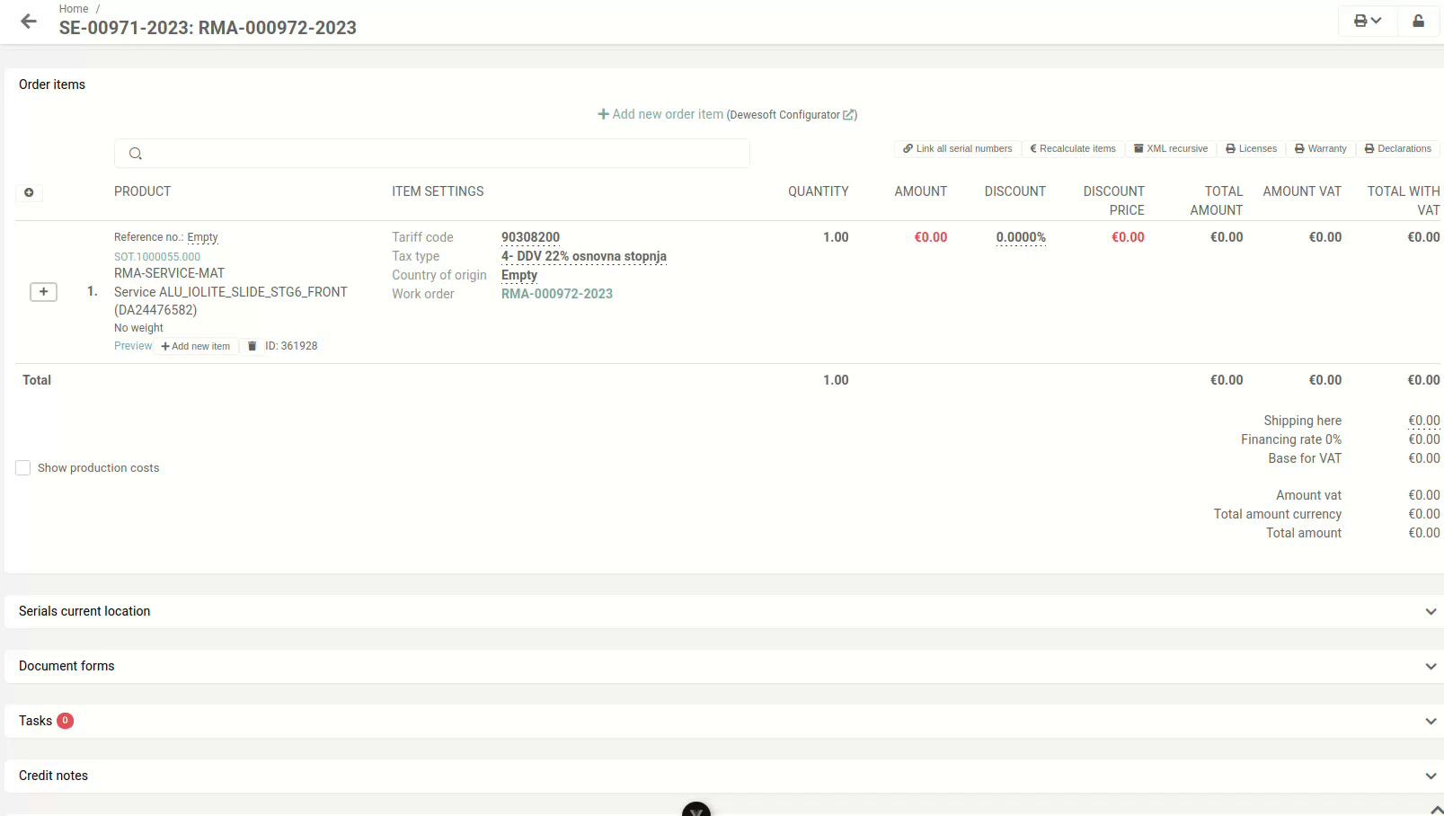The image size is (1444, 816).
Task: Click the bottom-right chevron up arrow
Action: point(1436,810)
